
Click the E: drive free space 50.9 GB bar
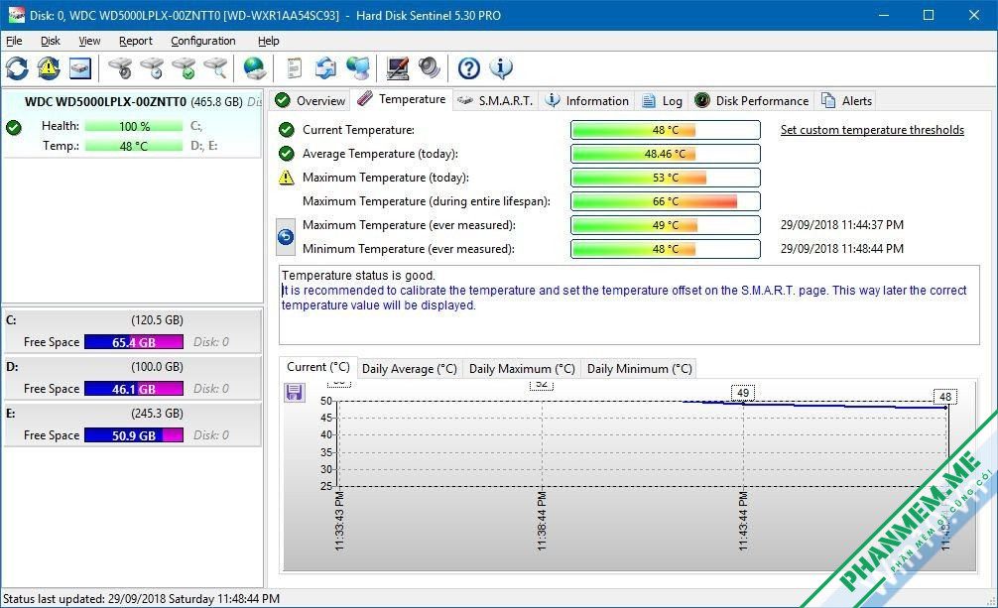tap(134, 435)
